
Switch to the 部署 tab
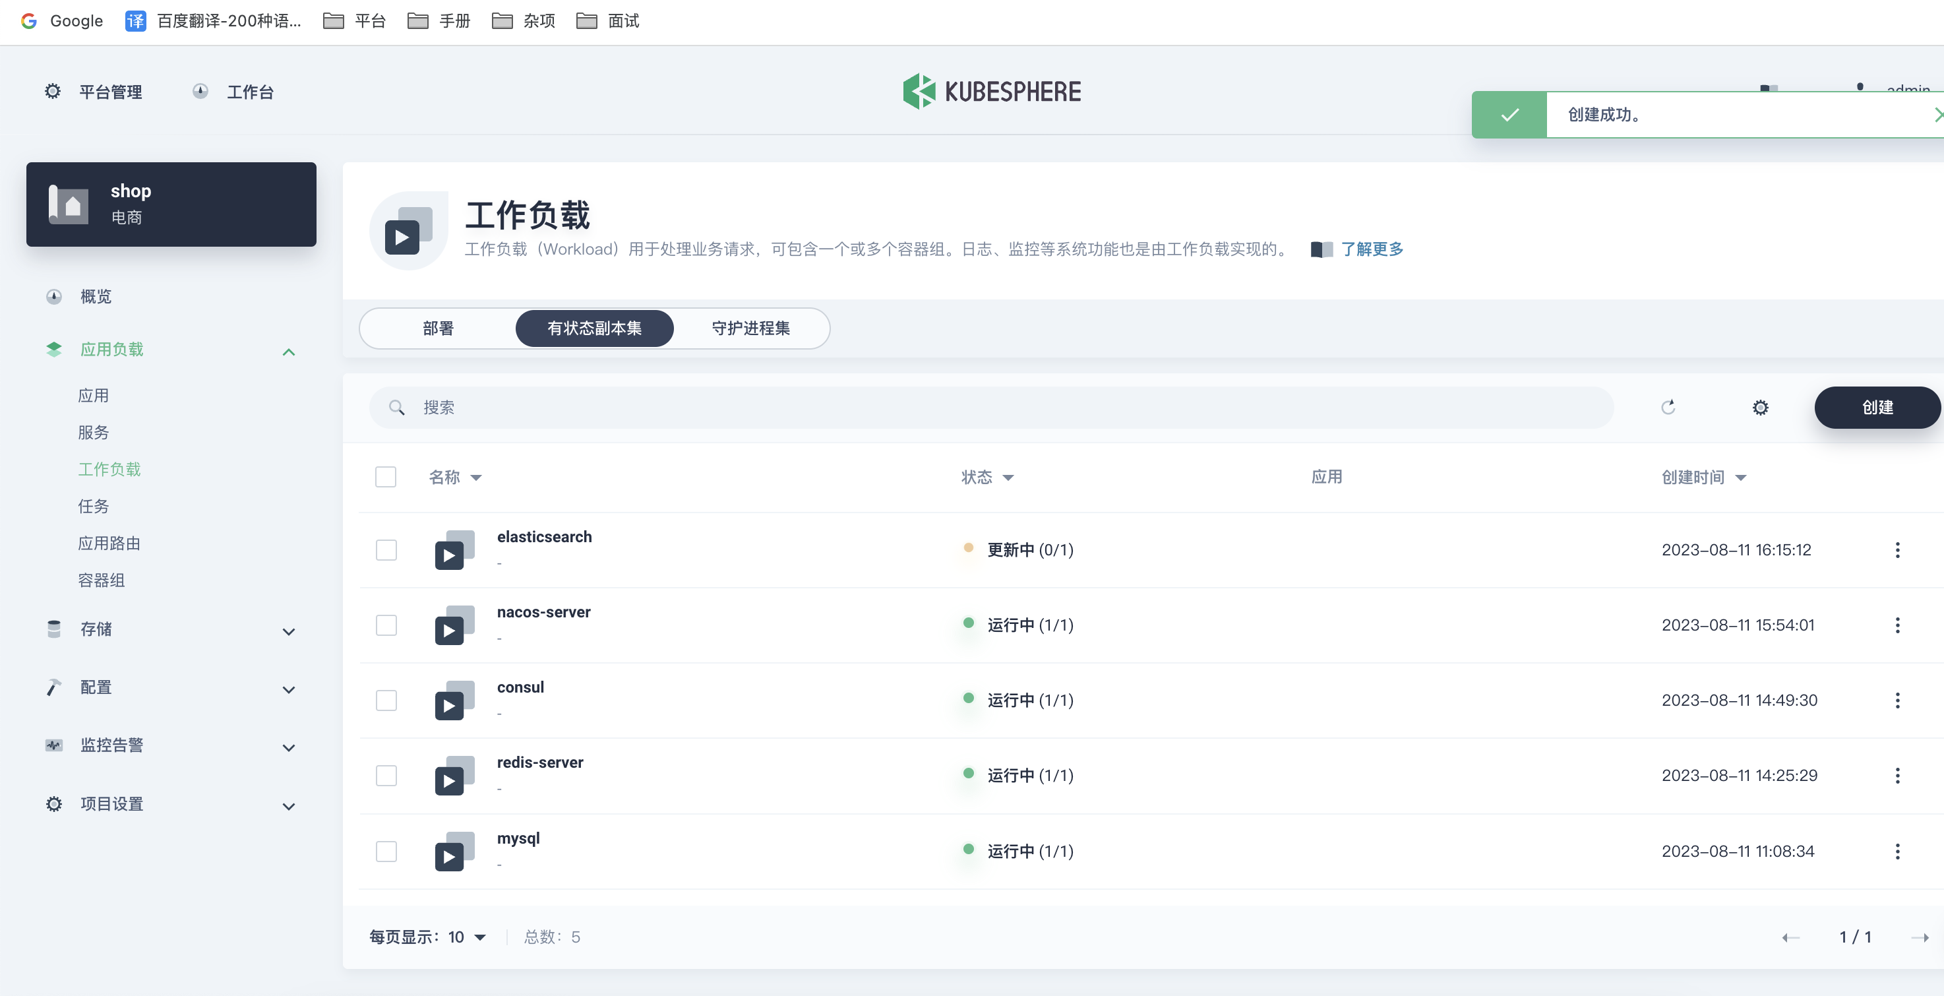(439, 328)
